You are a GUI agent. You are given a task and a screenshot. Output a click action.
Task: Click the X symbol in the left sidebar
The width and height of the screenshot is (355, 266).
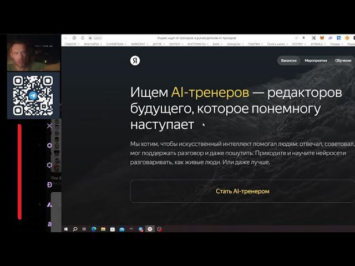coord(49,126)
